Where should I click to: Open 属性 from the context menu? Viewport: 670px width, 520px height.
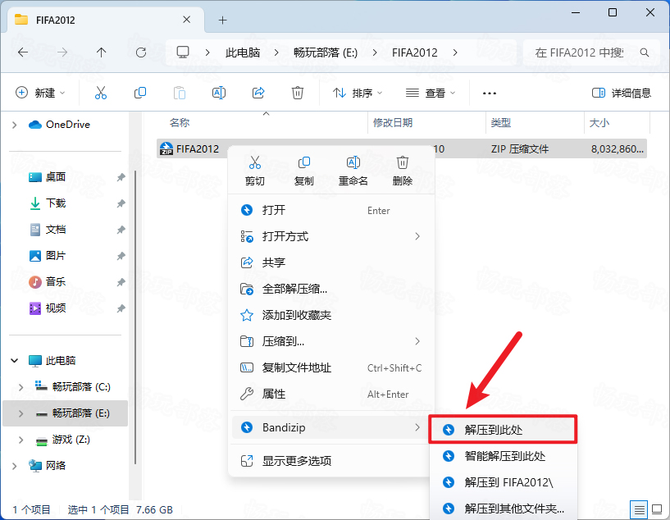click(331, 394)
